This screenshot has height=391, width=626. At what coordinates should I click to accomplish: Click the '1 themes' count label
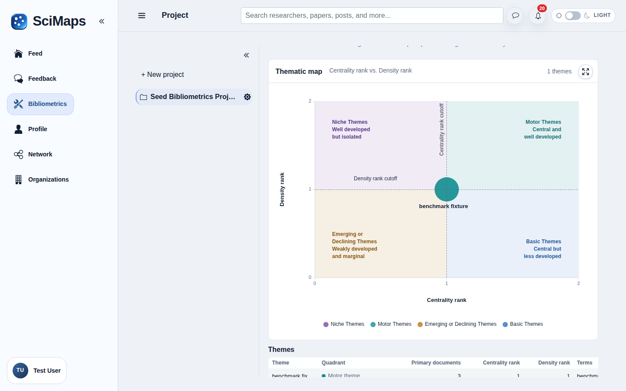pyautogui.click(x=559, y=71)
